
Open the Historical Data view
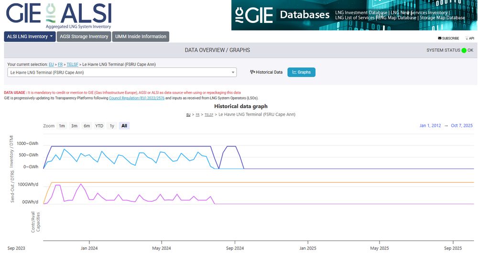(x=266, y=72)
